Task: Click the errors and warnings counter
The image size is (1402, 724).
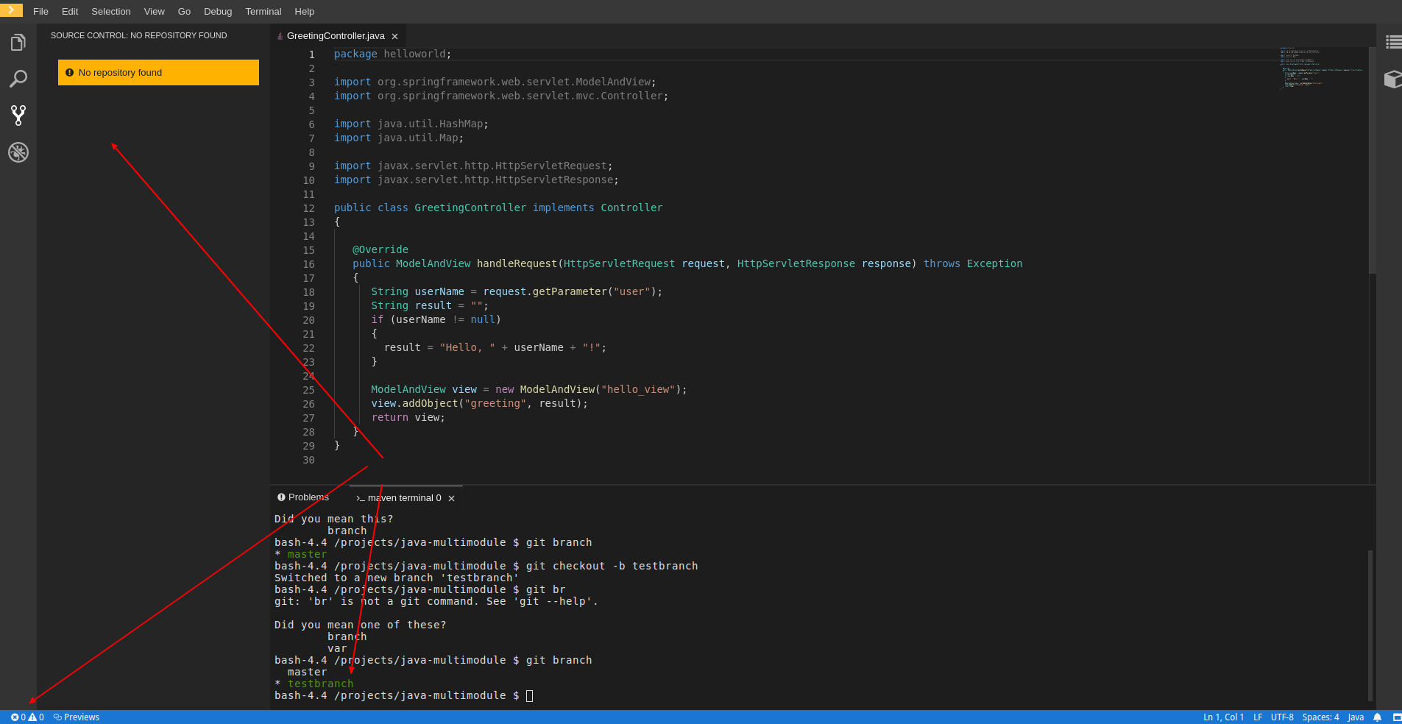Action: click(x=27, y=717)
